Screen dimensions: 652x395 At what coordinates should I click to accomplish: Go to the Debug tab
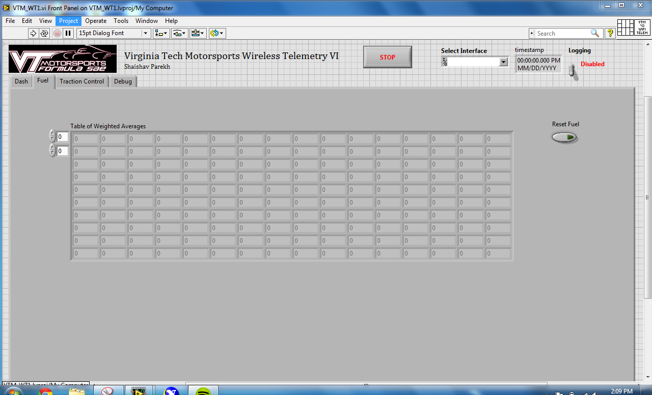tap(123, 81)
